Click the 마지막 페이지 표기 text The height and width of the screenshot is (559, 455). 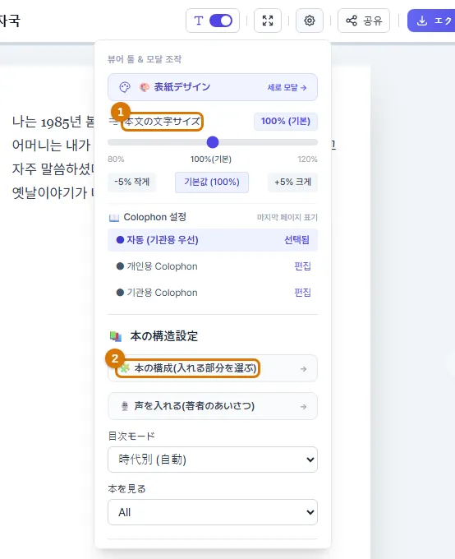tap(287, 218)
